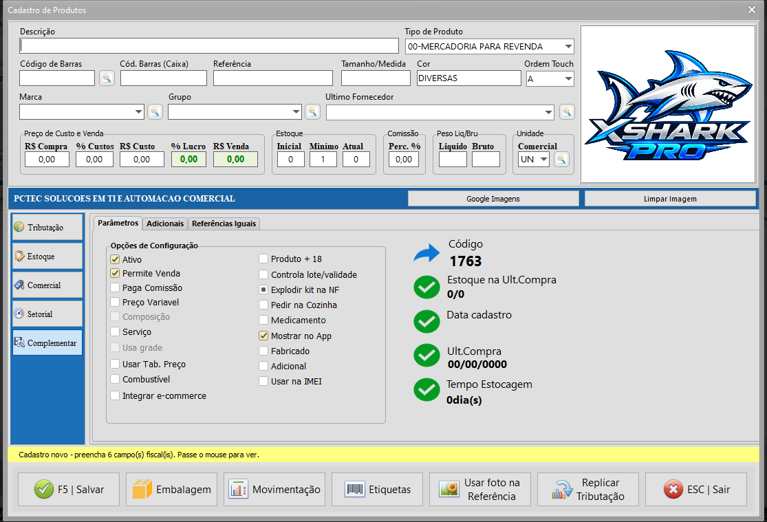The image size is (767, 522).
Task: Open the Ultimo Fornecedor search magnifier
Action: point(567,111)
